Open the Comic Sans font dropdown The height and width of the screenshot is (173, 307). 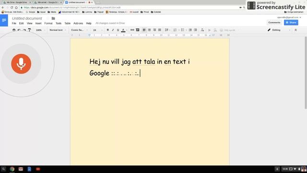tap(79, 30)
